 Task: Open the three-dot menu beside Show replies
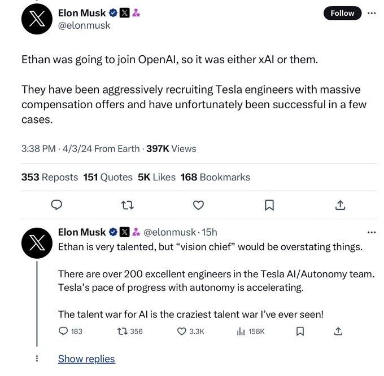click(x=37, y=359)
